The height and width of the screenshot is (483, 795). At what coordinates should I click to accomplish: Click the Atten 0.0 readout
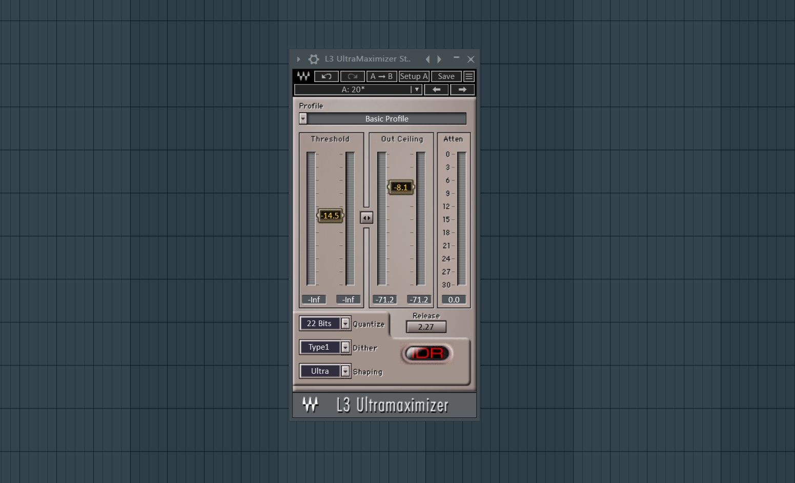pos(454,299)
